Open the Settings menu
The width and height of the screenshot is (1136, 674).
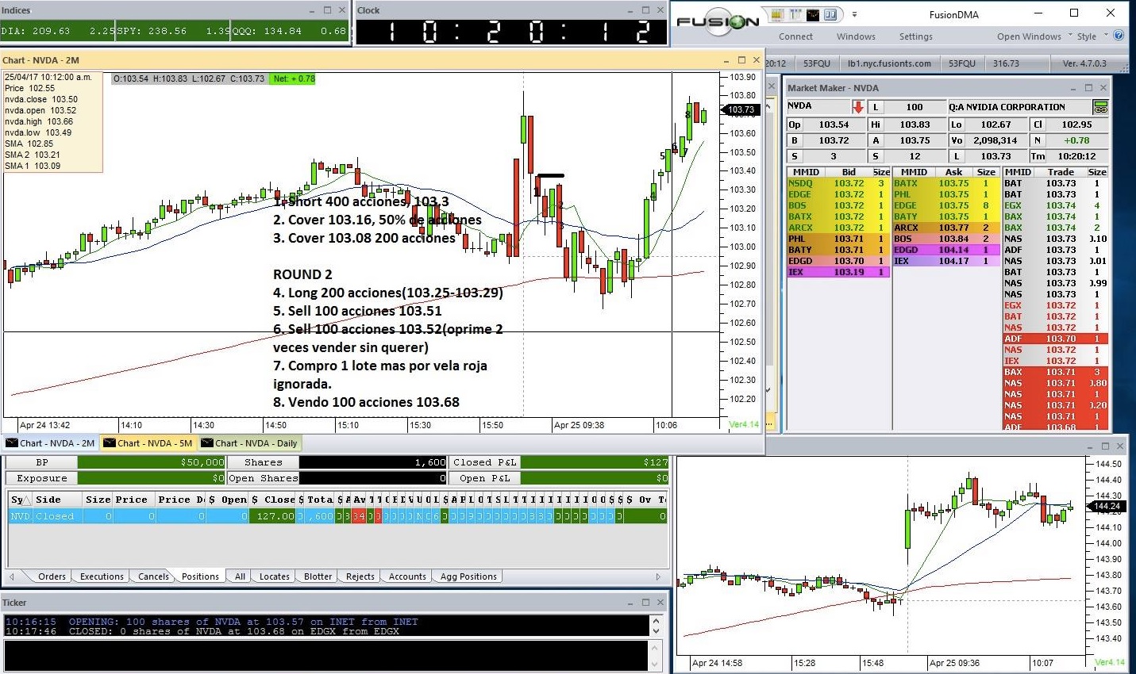[915, 36]
